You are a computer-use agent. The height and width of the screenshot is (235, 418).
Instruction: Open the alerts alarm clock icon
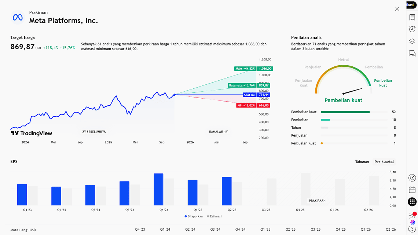coord(412,29)
